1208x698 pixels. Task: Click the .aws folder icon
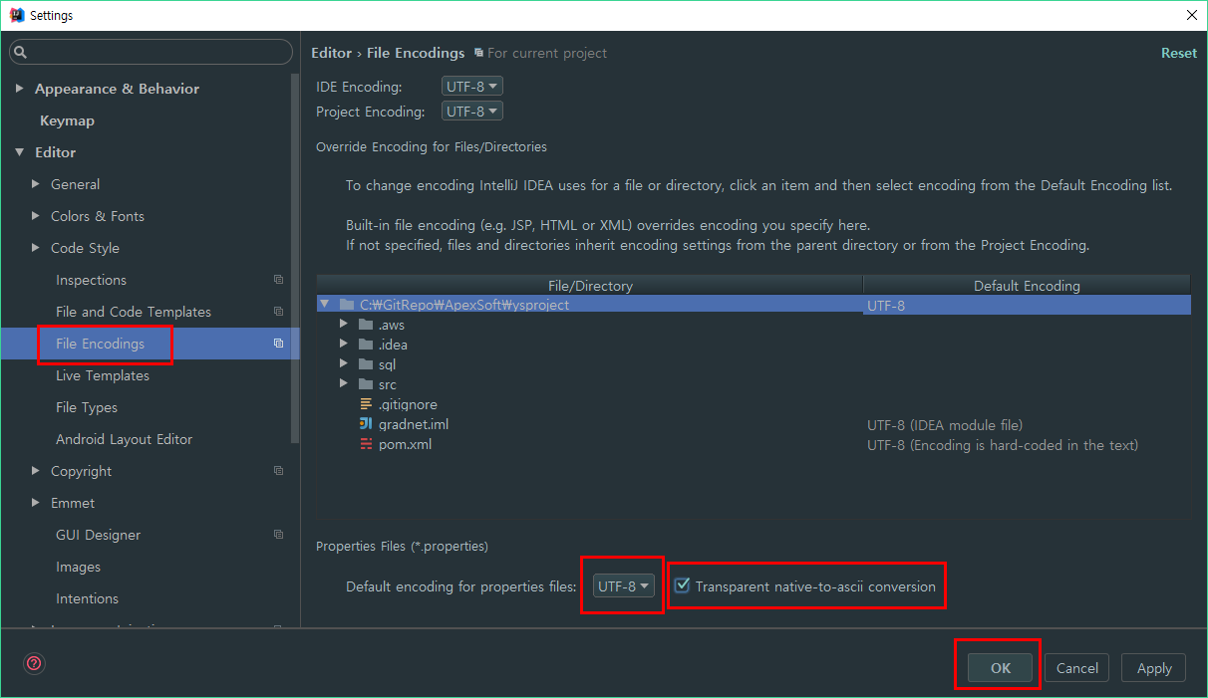pyautogui.click(x=366, y=325)
